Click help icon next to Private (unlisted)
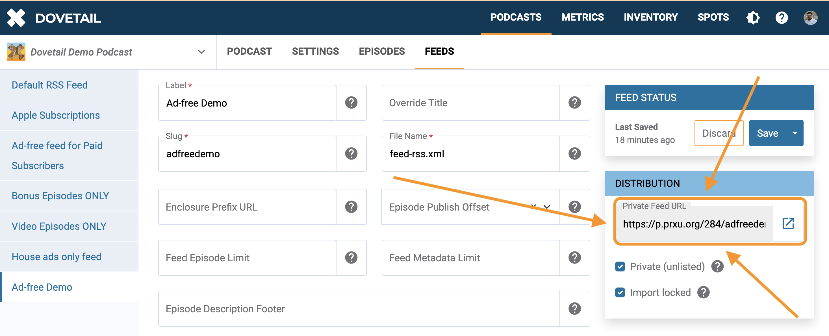The height and width of the screenshot is (336, 829). click(x=717, y=266)
